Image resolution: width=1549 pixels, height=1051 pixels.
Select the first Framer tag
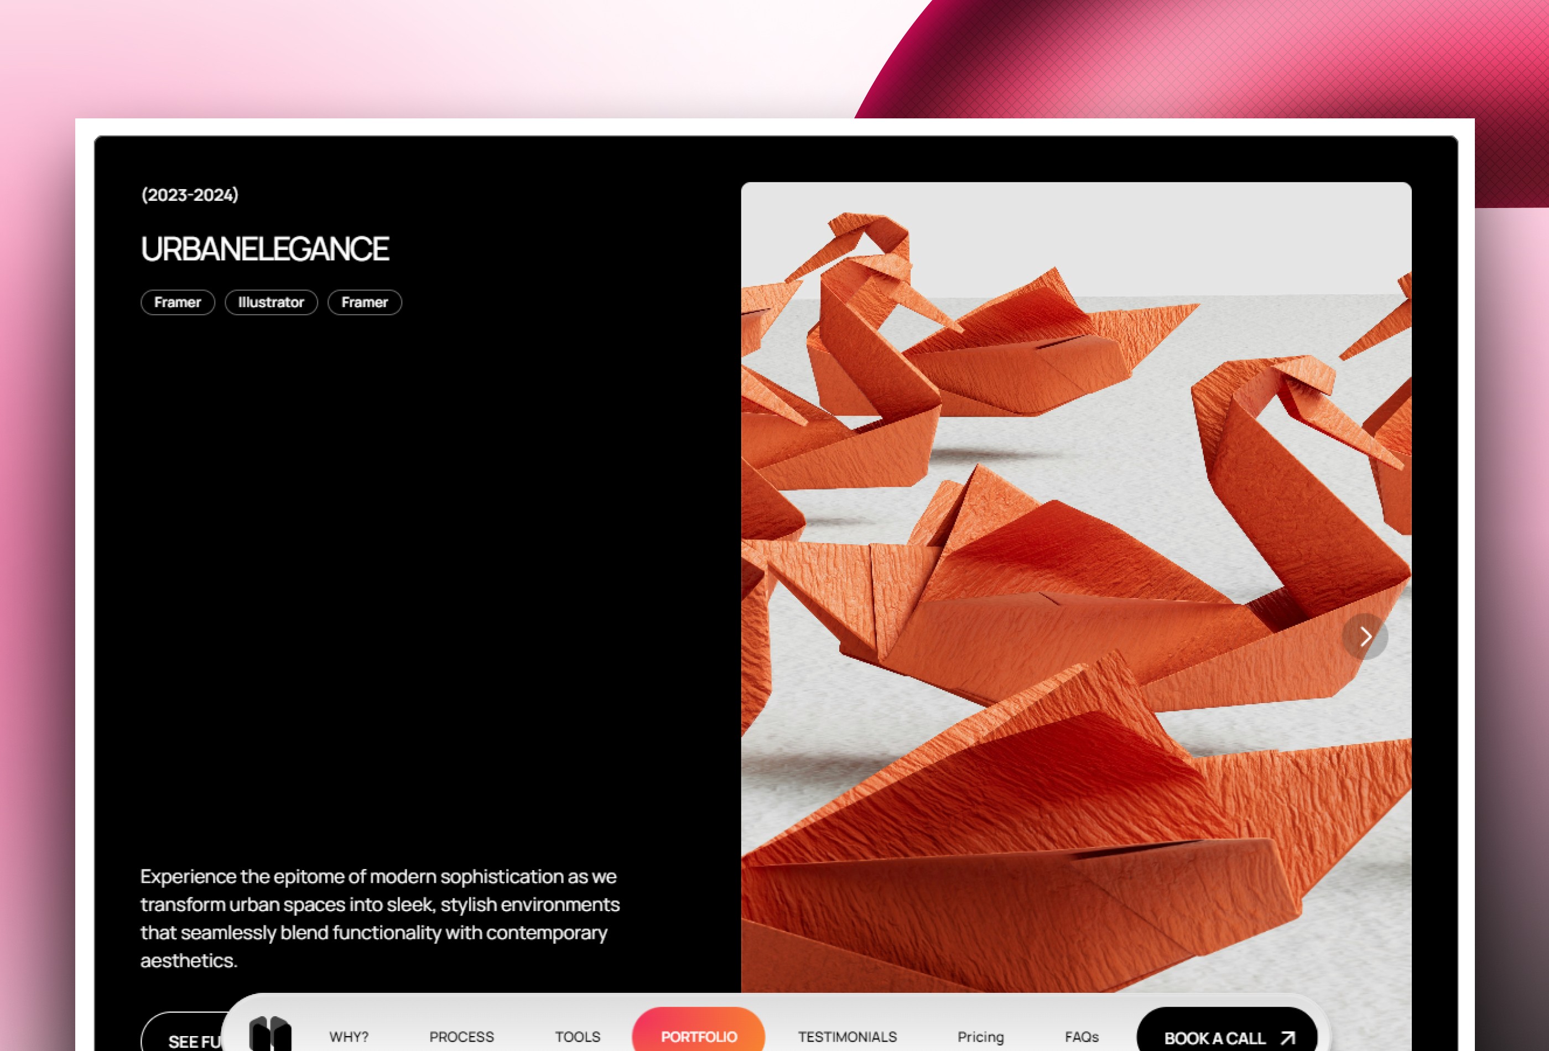tap(177, 302)
